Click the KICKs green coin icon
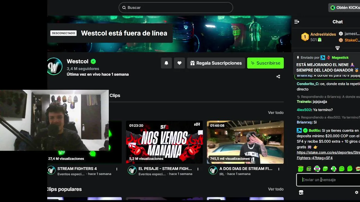The image size is (360, 202). [333, 8]
